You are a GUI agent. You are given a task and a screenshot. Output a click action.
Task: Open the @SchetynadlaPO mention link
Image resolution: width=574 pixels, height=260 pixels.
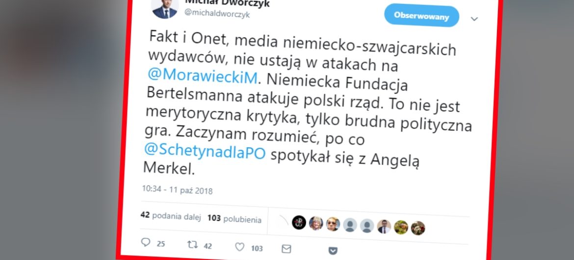(x=205, y=152)
